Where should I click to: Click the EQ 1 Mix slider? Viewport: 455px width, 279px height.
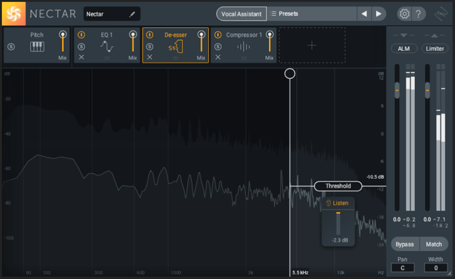coord(133,41)
